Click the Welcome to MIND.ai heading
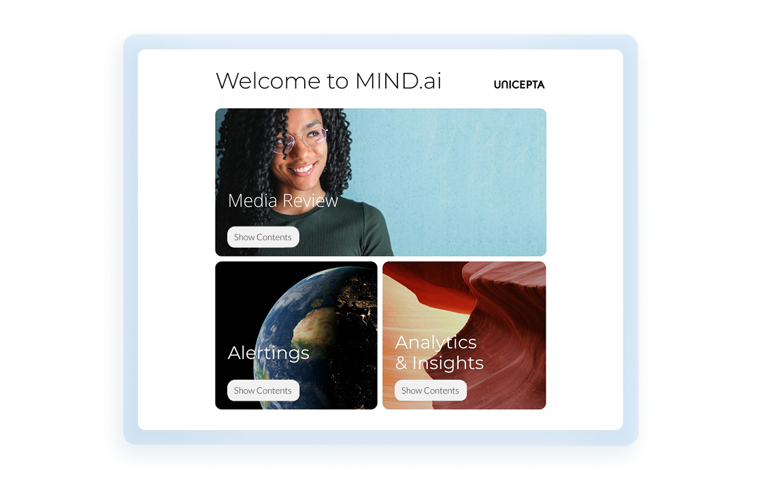The image size is (762, 479). 329,81
